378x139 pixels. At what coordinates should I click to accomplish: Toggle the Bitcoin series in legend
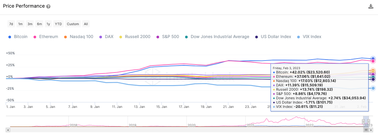18,37
